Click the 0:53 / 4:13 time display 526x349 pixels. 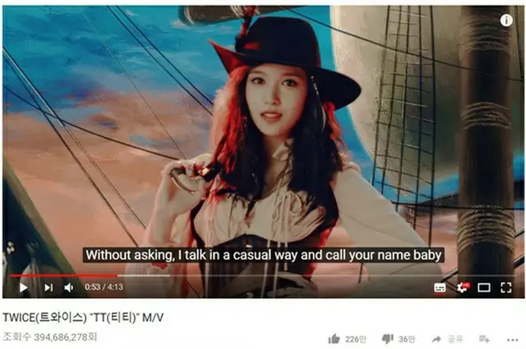point(104,287)
